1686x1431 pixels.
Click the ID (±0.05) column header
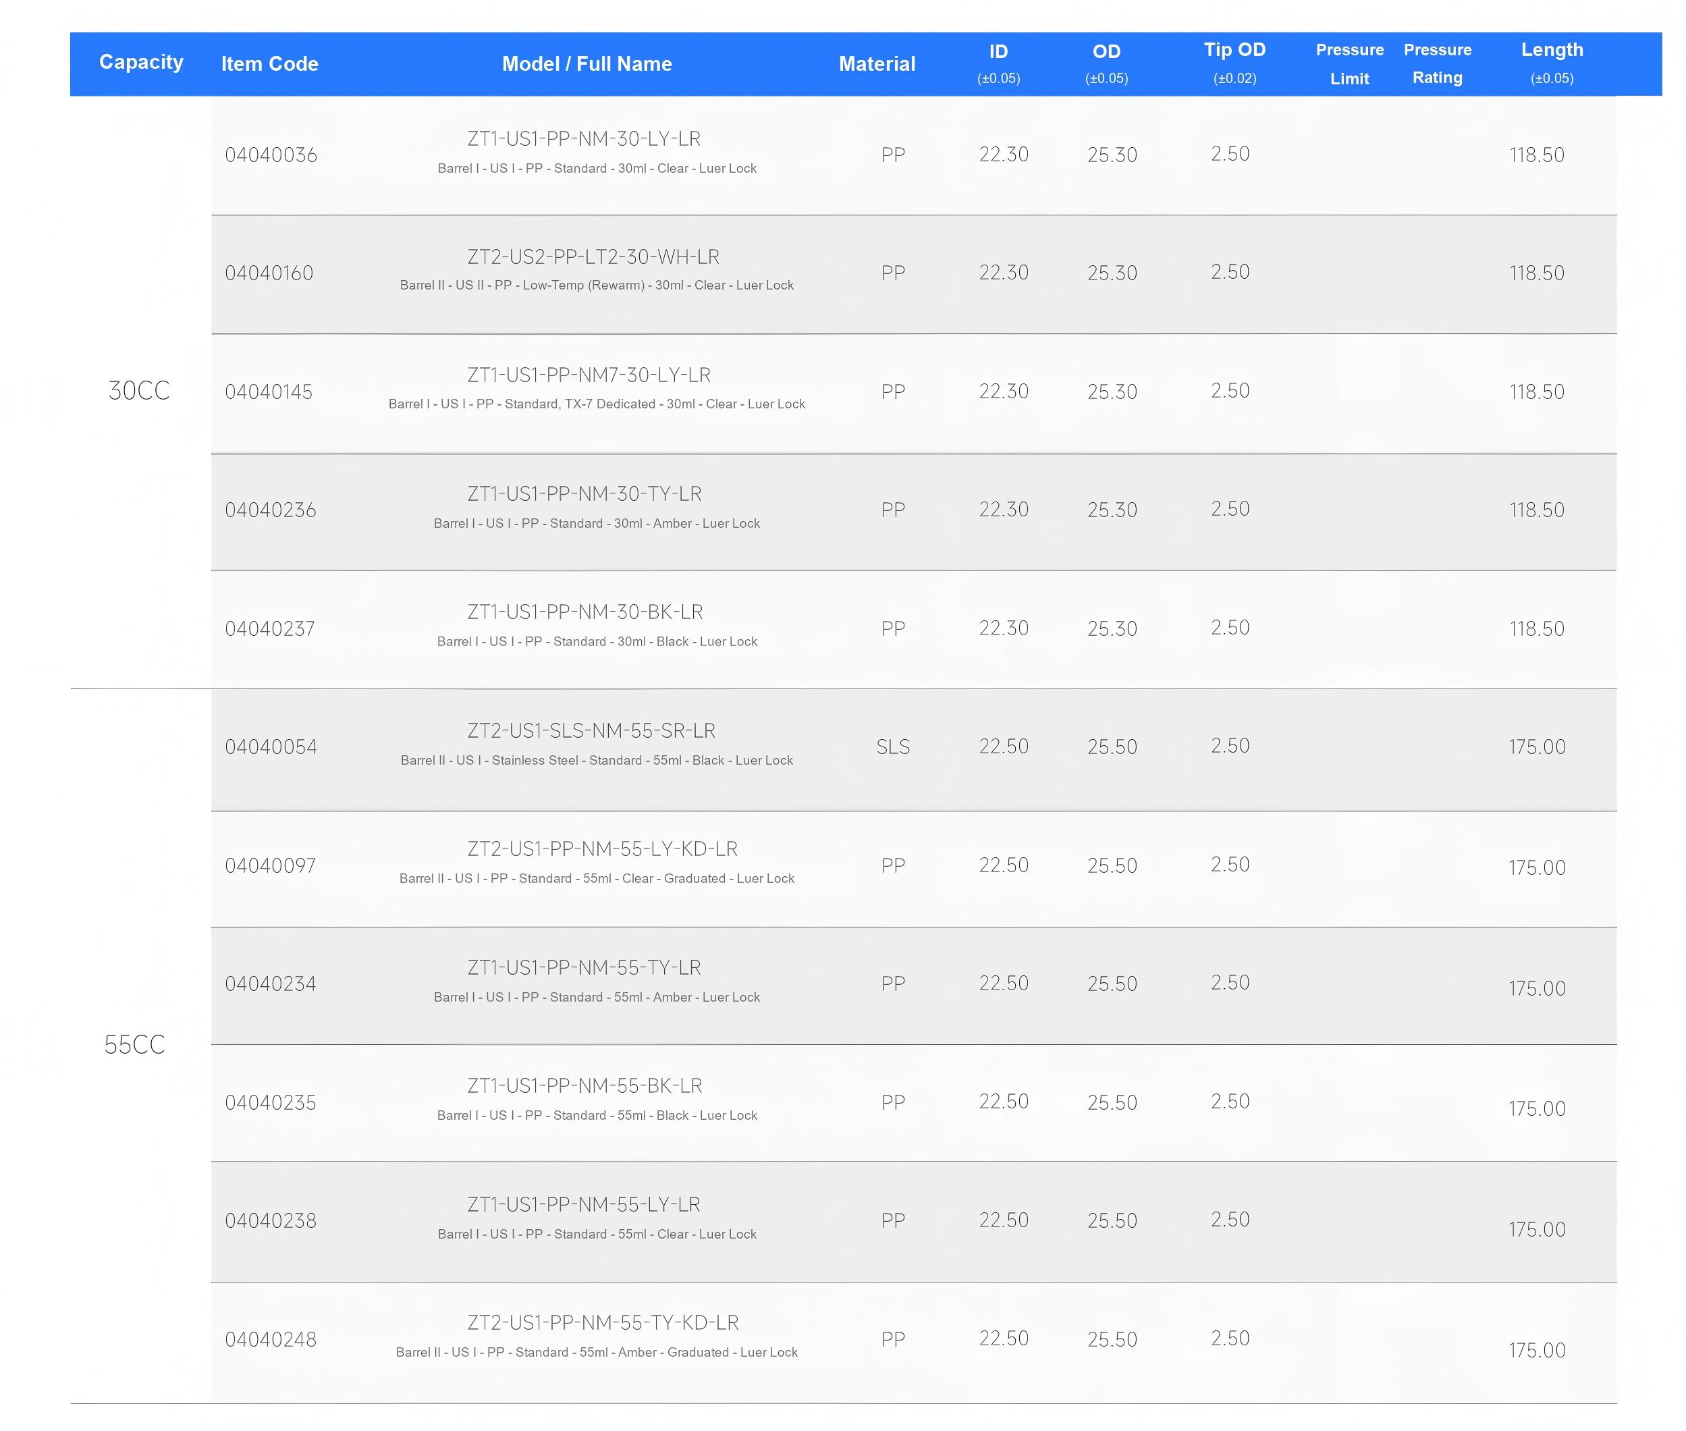pos(998,64)
